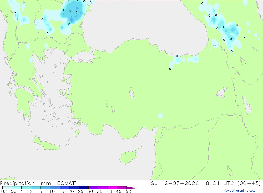The image size is (263, 193).
Task: Click the '3' value in eastern Caucasus rain area
Action: tap(231, 39)
